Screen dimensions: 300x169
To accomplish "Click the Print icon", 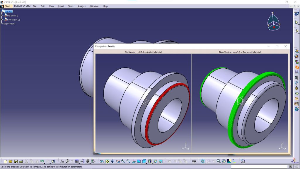I will (x=21, y=161).
